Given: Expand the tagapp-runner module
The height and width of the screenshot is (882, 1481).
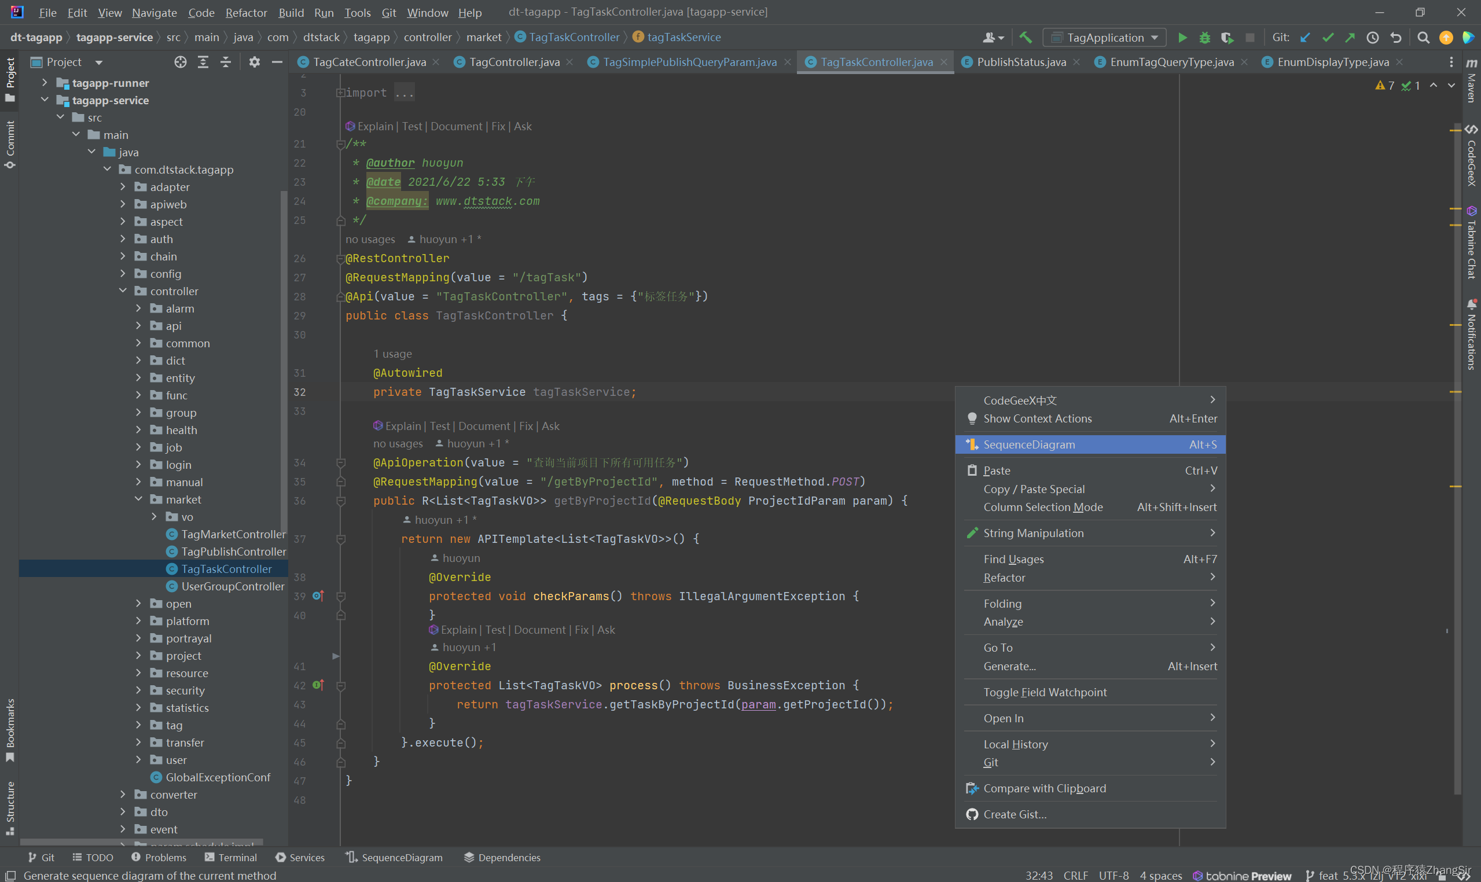Looking at the screenshot, I should [45, 83].
